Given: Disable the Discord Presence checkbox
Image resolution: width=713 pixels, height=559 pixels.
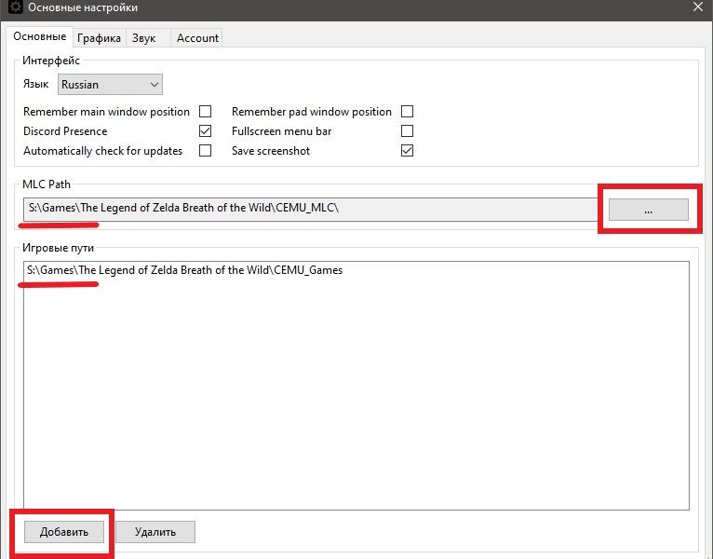Looking at the screenshot, I should pyautogui.click(x=206, y=131).
